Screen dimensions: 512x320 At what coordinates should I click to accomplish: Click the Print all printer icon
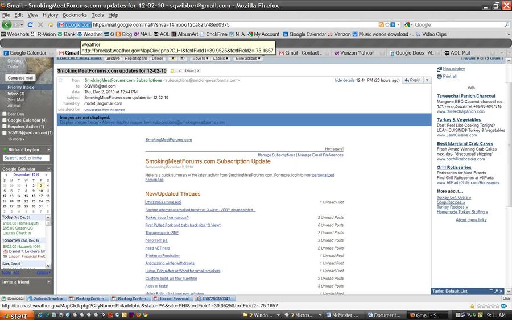[439, 76]
